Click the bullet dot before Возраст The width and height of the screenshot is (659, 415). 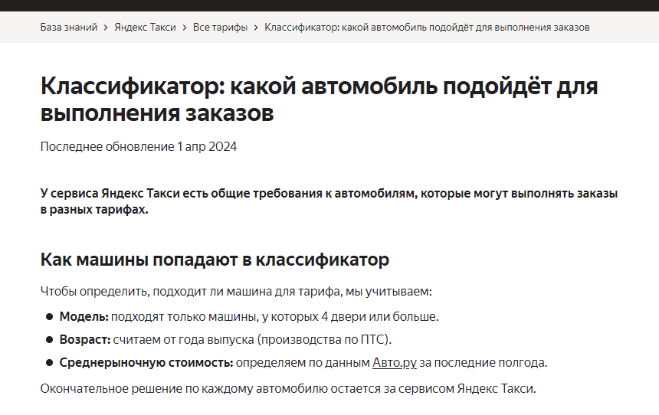click(x=50, y=339)
